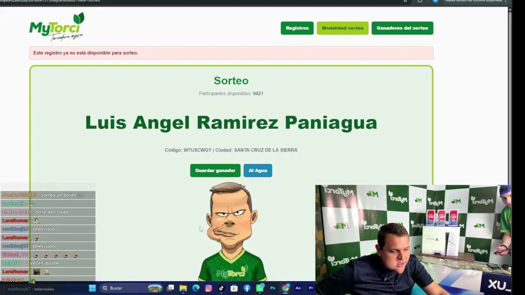Viewport: 525px width, 295px height.
Task: Select the winner name Luis Angel Ramirez Paniagua
Action: pos(231,123)
